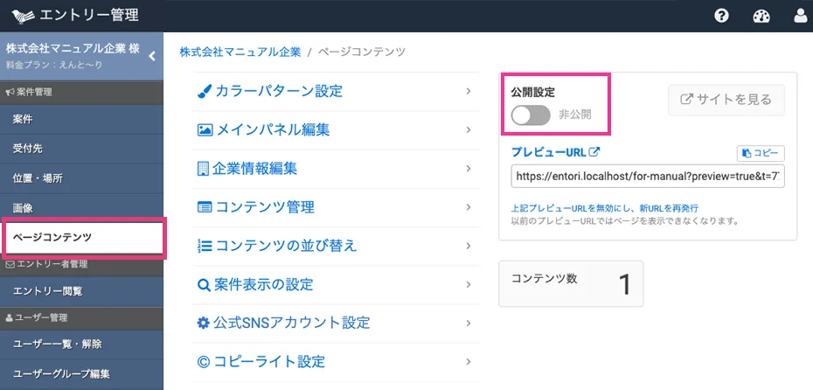Click the コンテンツ数 count card
Viewport: 813px width, 390px height.
(571, 283)
